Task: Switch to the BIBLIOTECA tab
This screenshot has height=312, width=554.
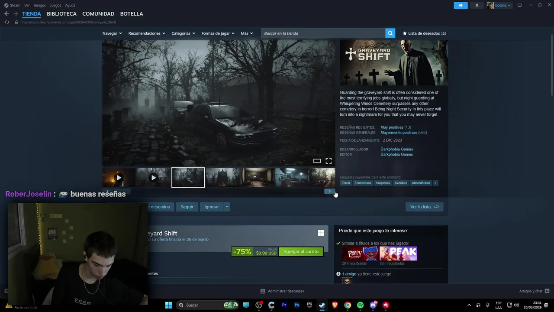Action: tap(61, 14)
